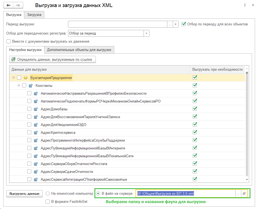
Task: Check the АдресКриптосервиса export checkbox
Action: pos(29,132)
